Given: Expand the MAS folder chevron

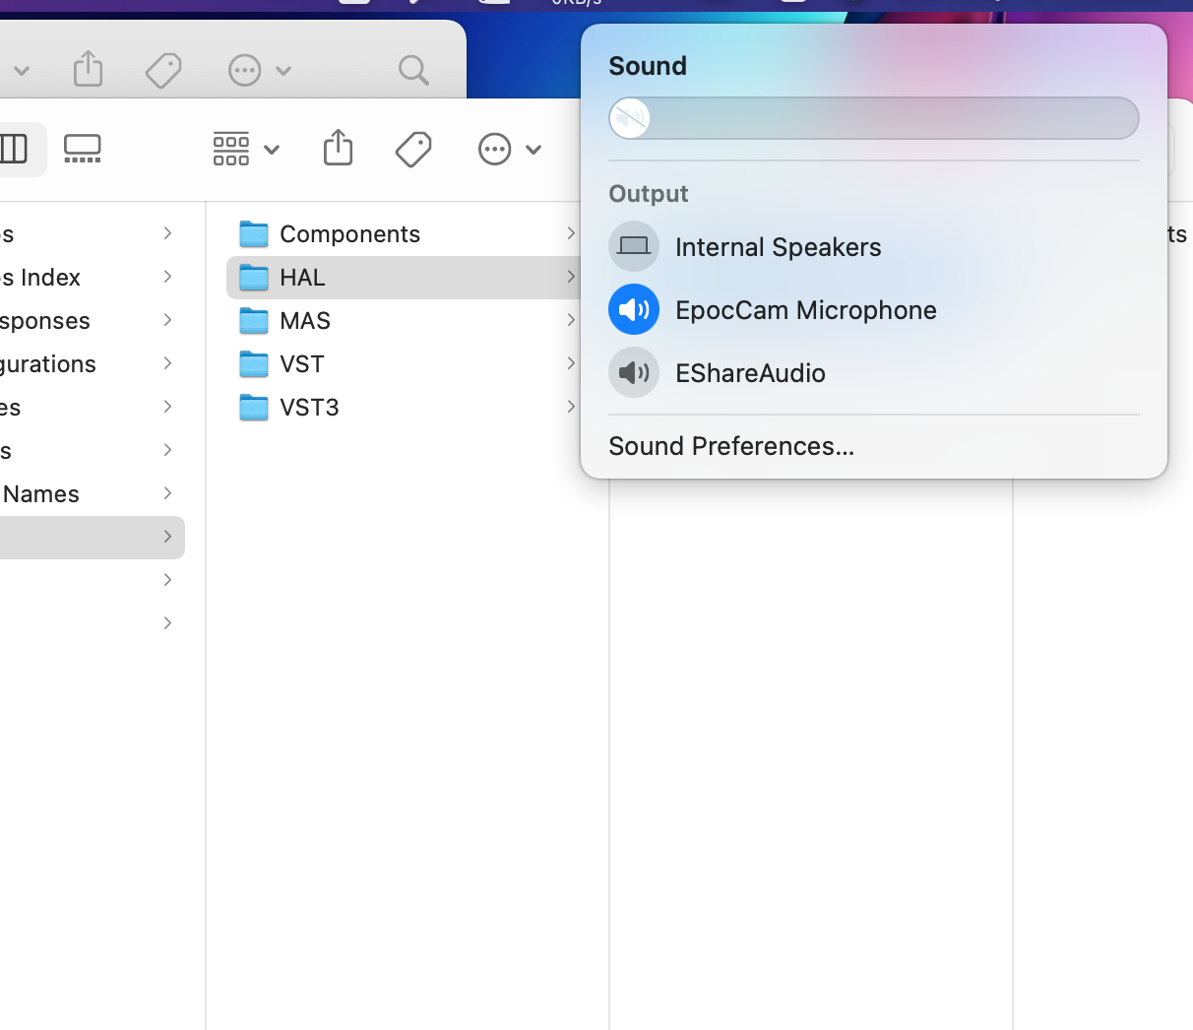Looking at the screenshot, I should click(571, 320).
